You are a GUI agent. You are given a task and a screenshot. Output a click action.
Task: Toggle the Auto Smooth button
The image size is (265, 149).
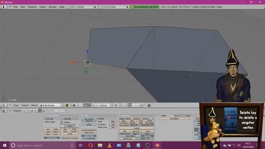[x=89, y=119]
